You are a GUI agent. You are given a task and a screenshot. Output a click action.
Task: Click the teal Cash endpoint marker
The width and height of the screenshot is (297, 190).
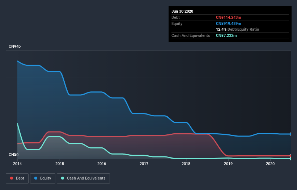tap(291, 159)
